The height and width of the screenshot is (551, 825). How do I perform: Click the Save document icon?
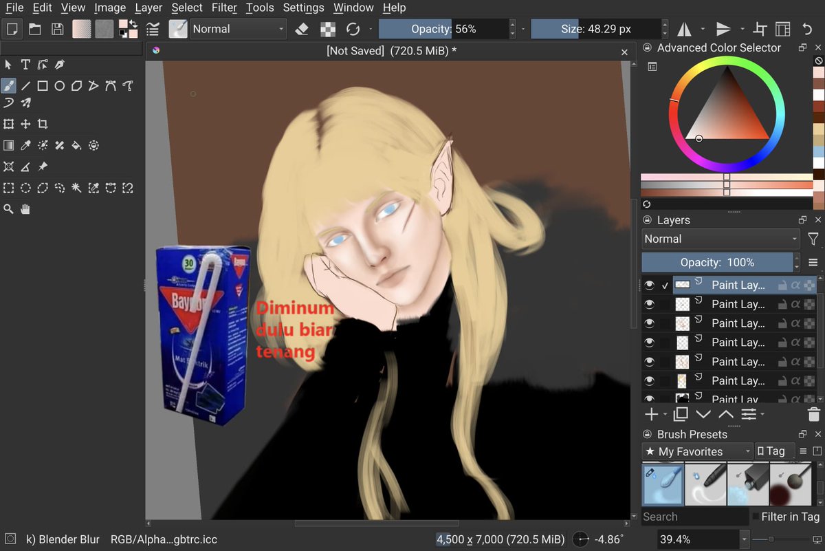[x=58, y=29]
